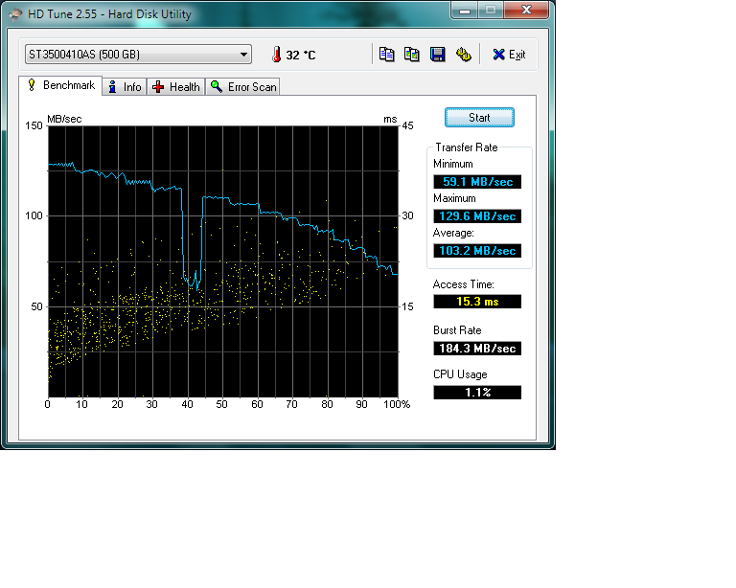736x588 pixels.
Task: Minimize the HD Tune window
Action: pyautogui.click(x=467, y=11)
